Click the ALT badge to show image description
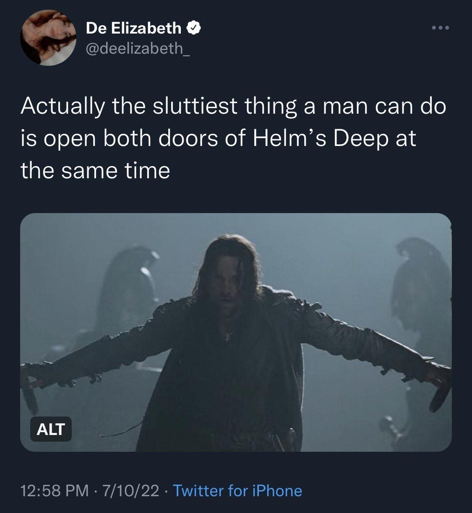 [x=50, y=429]
